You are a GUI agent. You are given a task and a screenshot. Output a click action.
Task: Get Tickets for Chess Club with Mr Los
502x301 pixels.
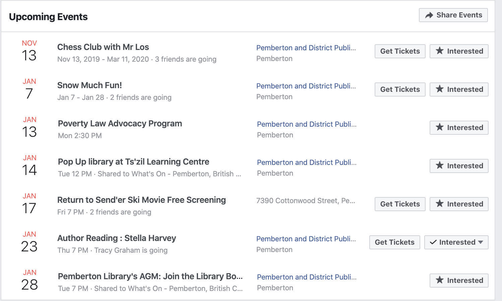[x=400, y=51]
